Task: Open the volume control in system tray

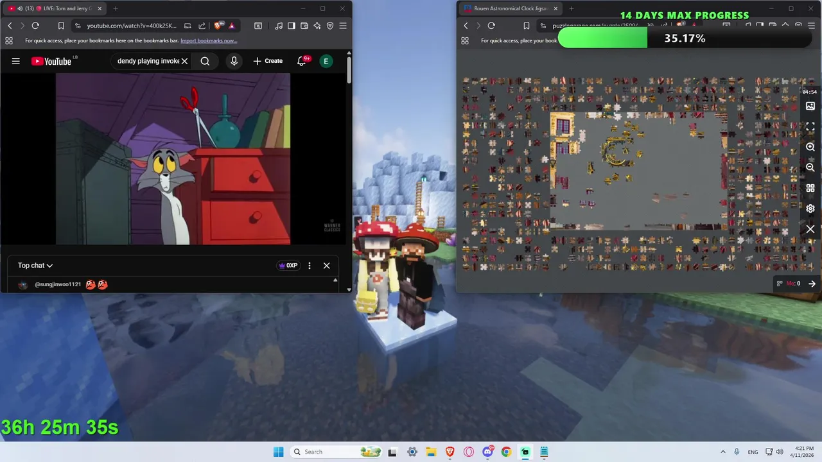Action: (x=780, y=452)
